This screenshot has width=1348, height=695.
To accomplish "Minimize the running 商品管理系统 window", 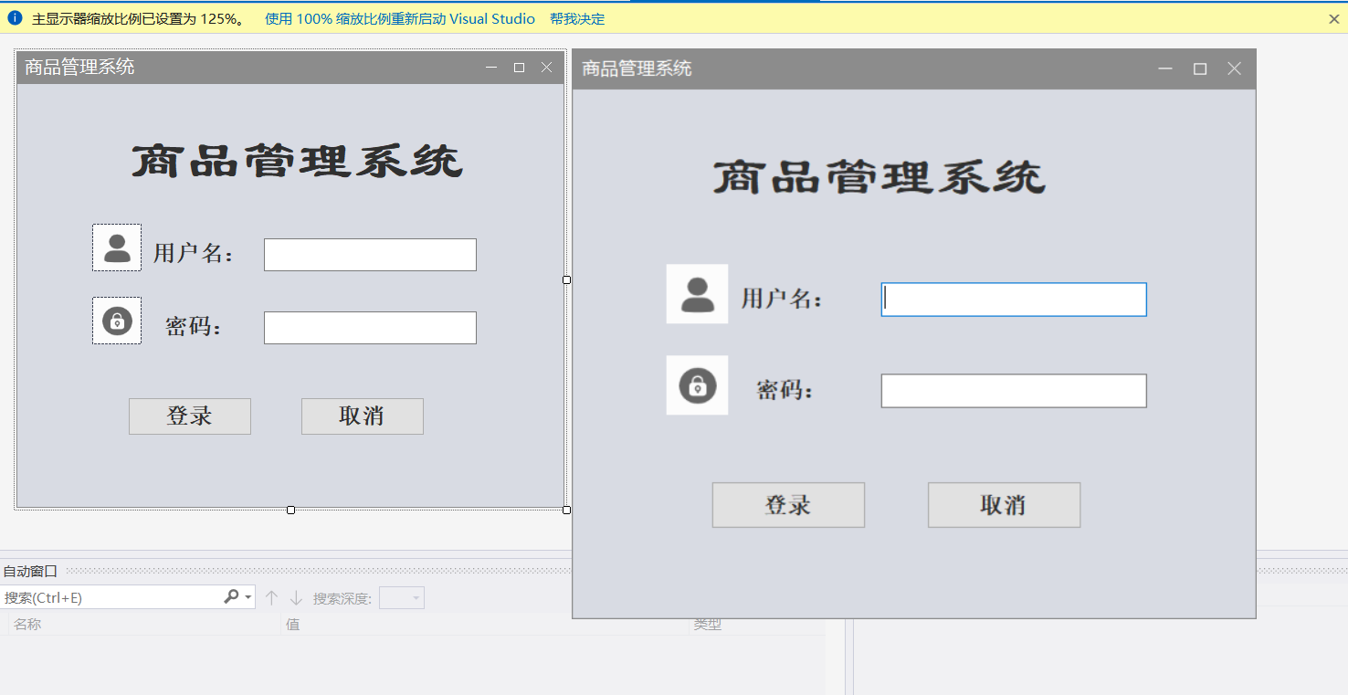I will 1165,68.
